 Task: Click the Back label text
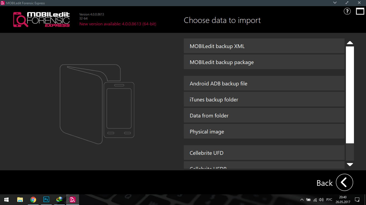324,183
